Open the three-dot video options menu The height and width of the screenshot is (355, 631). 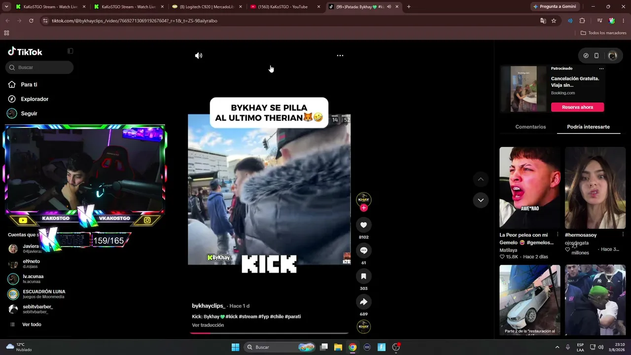[x=340, y=56]
